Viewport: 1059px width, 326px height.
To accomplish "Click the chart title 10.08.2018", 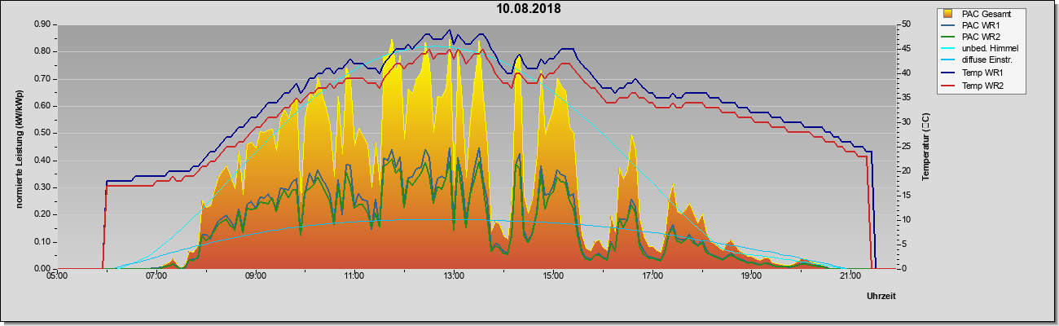I will [529, 9].
